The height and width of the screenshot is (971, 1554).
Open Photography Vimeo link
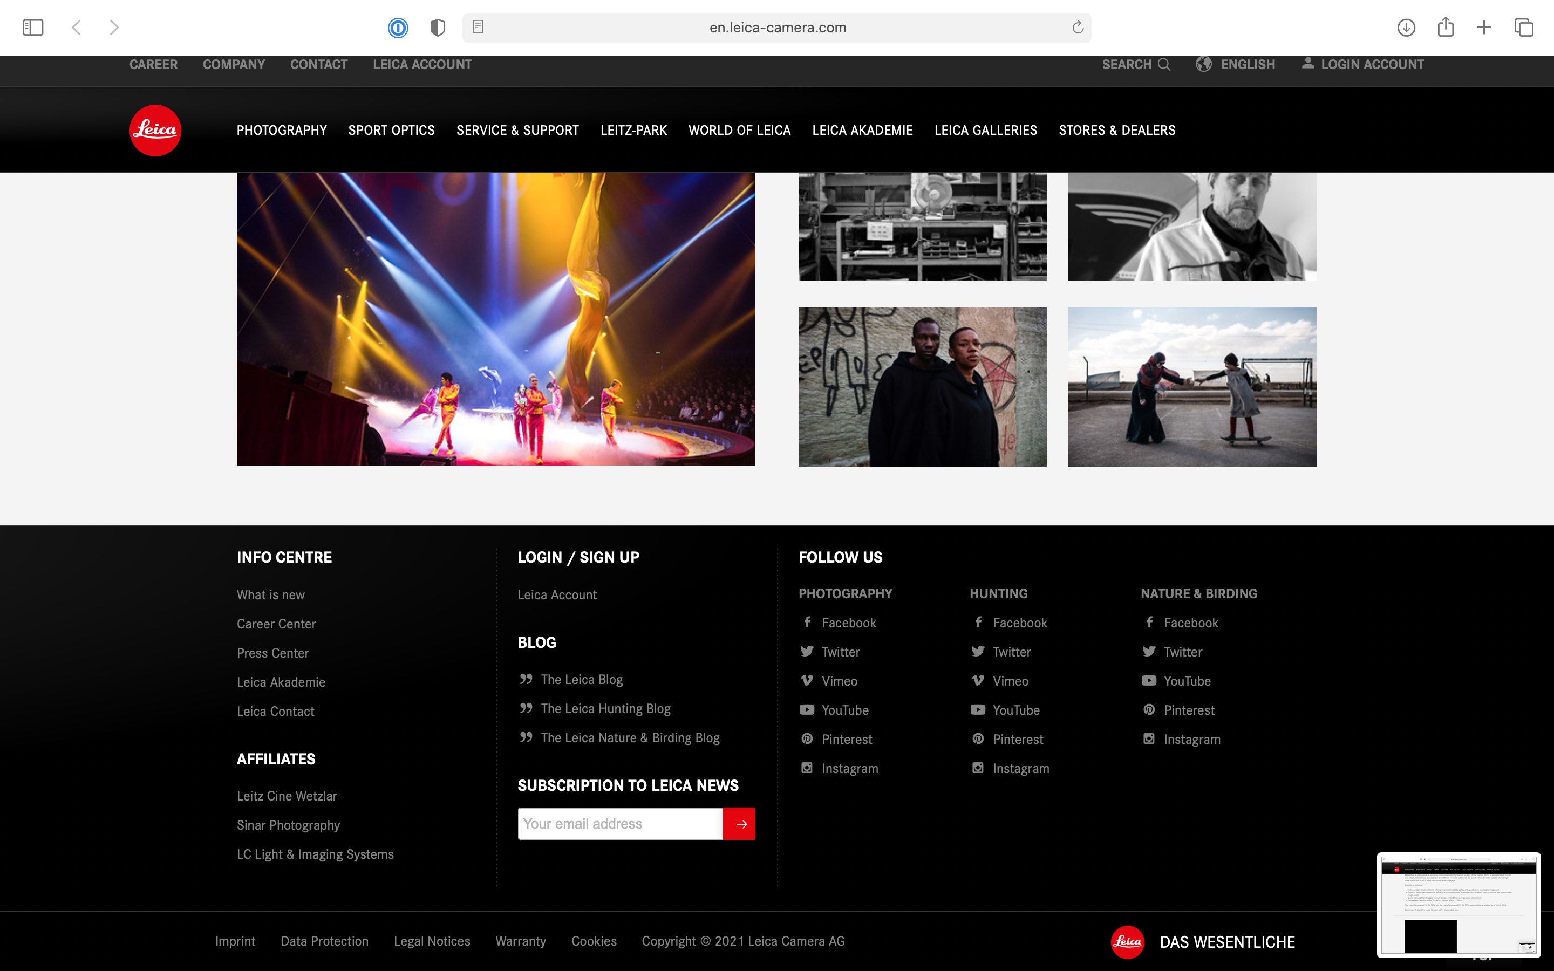829,681
